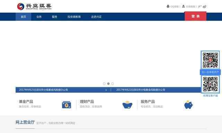
Task: Open the 2017年9月22日 fund risk announcement
Action: coord(141,90)
